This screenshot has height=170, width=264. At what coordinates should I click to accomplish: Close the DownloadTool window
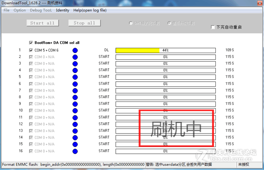tap(260, 3)
